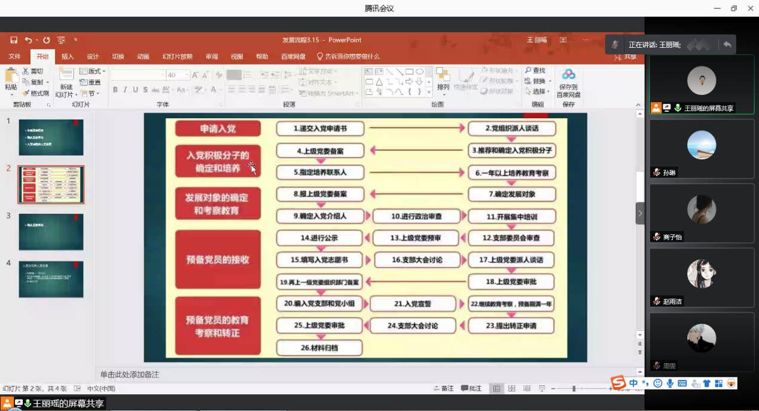Select the Format Painter (格式刷) tool
The image size is (759, 411).
point(36,93)
